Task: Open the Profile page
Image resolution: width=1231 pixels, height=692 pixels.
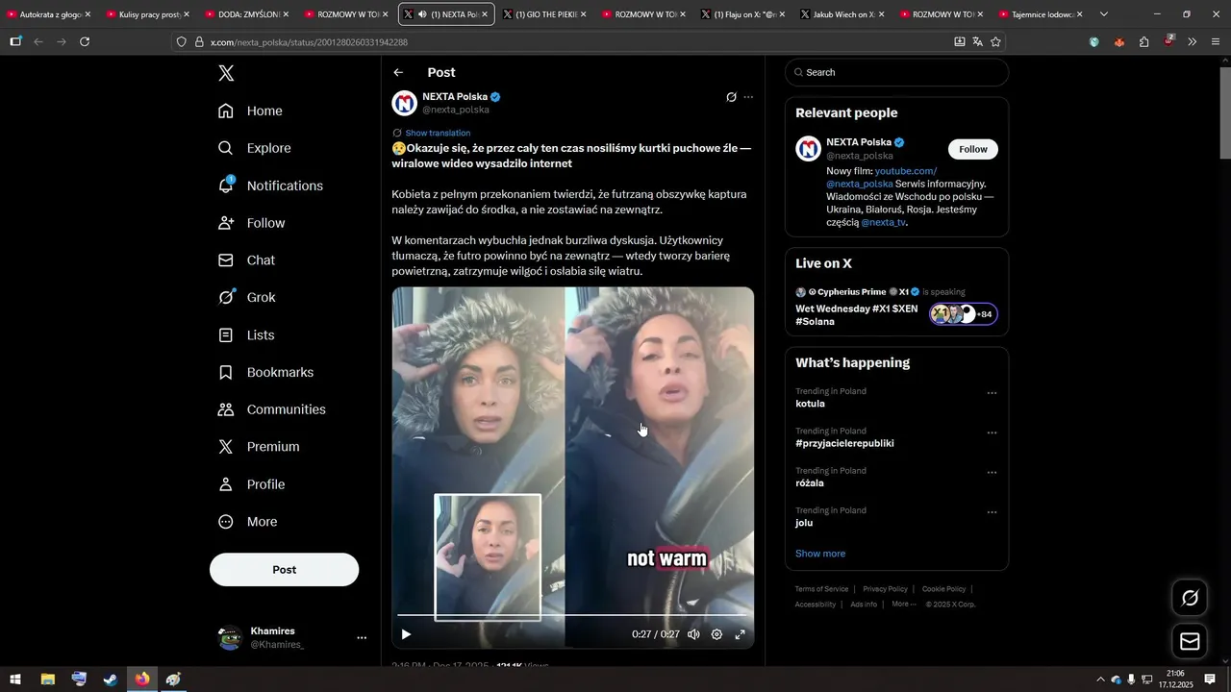Action: point(251,484)
